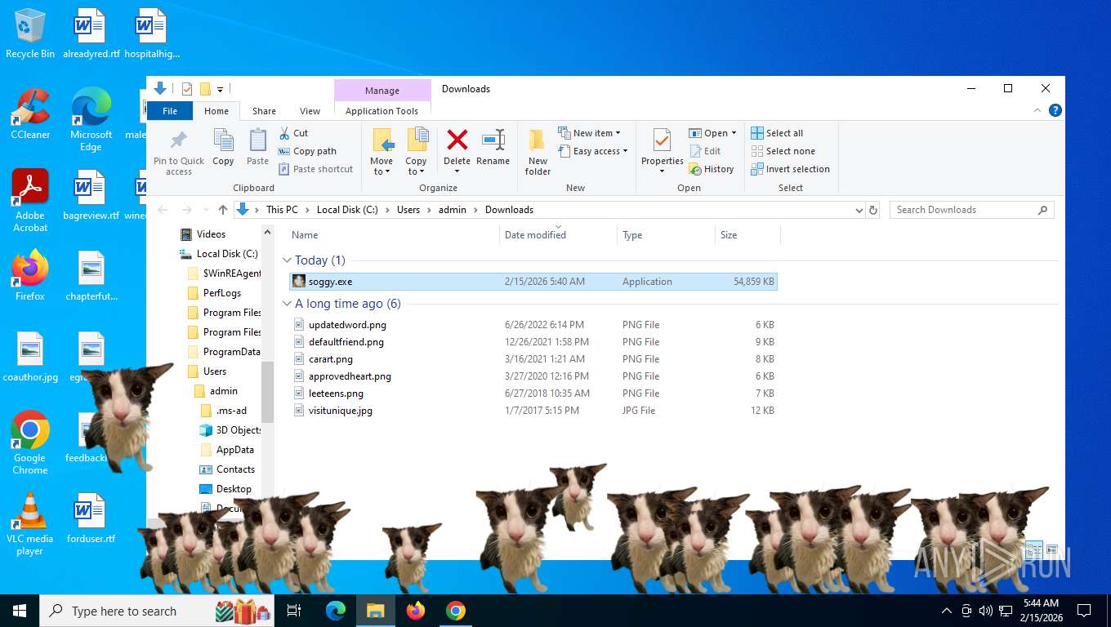The height and width of the screenshot is (627, 1111).
Task: Open the Explorer Help question icon
Action: [1055, 111]
